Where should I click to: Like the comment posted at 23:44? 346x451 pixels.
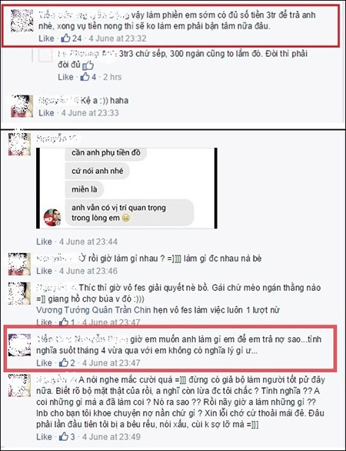[44, 242]
